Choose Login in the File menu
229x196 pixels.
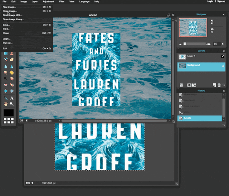click(x=27, y=39)
